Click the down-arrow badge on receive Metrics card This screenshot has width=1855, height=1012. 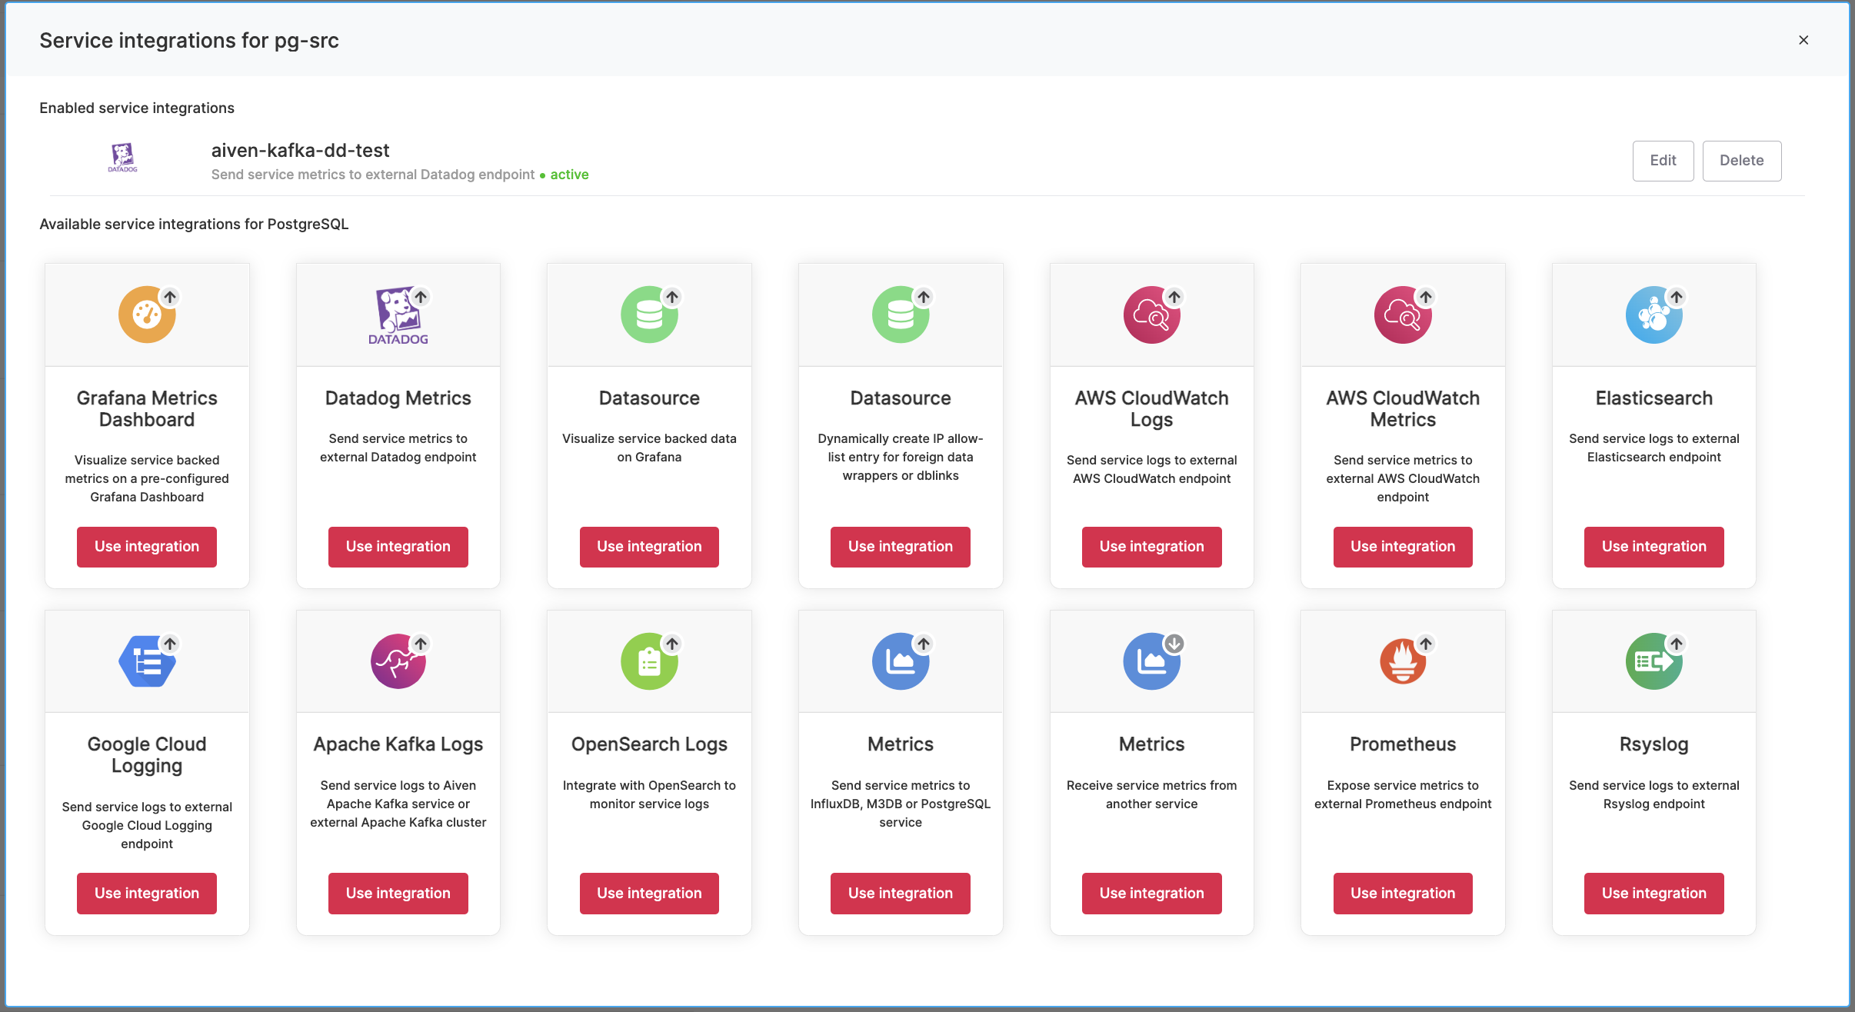click(x=1174, y=644)
